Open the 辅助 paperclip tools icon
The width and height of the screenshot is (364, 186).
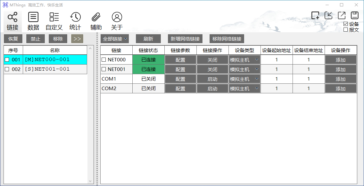point(96,17)
